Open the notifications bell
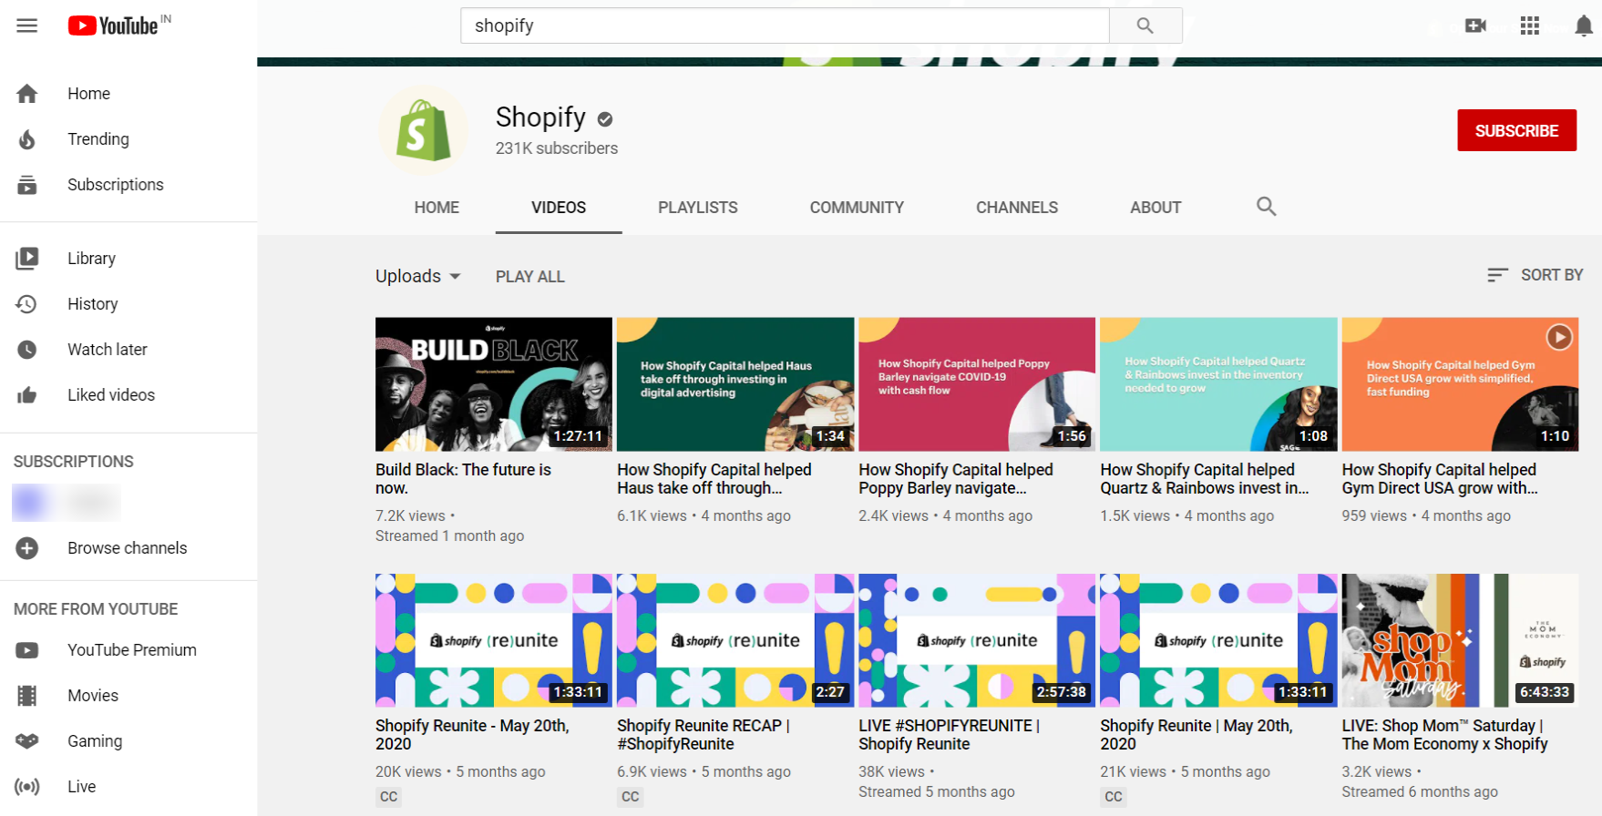 1584,25
